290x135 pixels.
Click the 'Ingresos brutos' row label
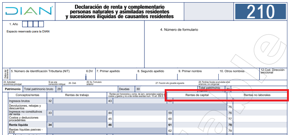click(19, 101)
